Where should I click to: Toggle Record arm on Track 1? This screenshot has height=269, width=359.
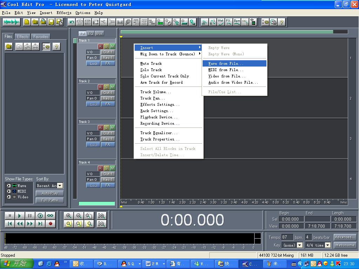coord(100,47)
